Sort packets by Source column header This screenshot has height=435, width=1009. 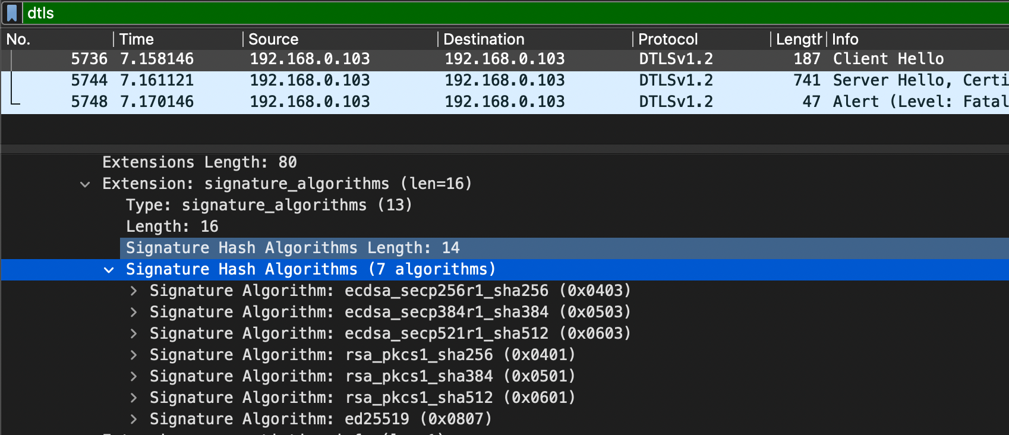(x=340, y=39)
